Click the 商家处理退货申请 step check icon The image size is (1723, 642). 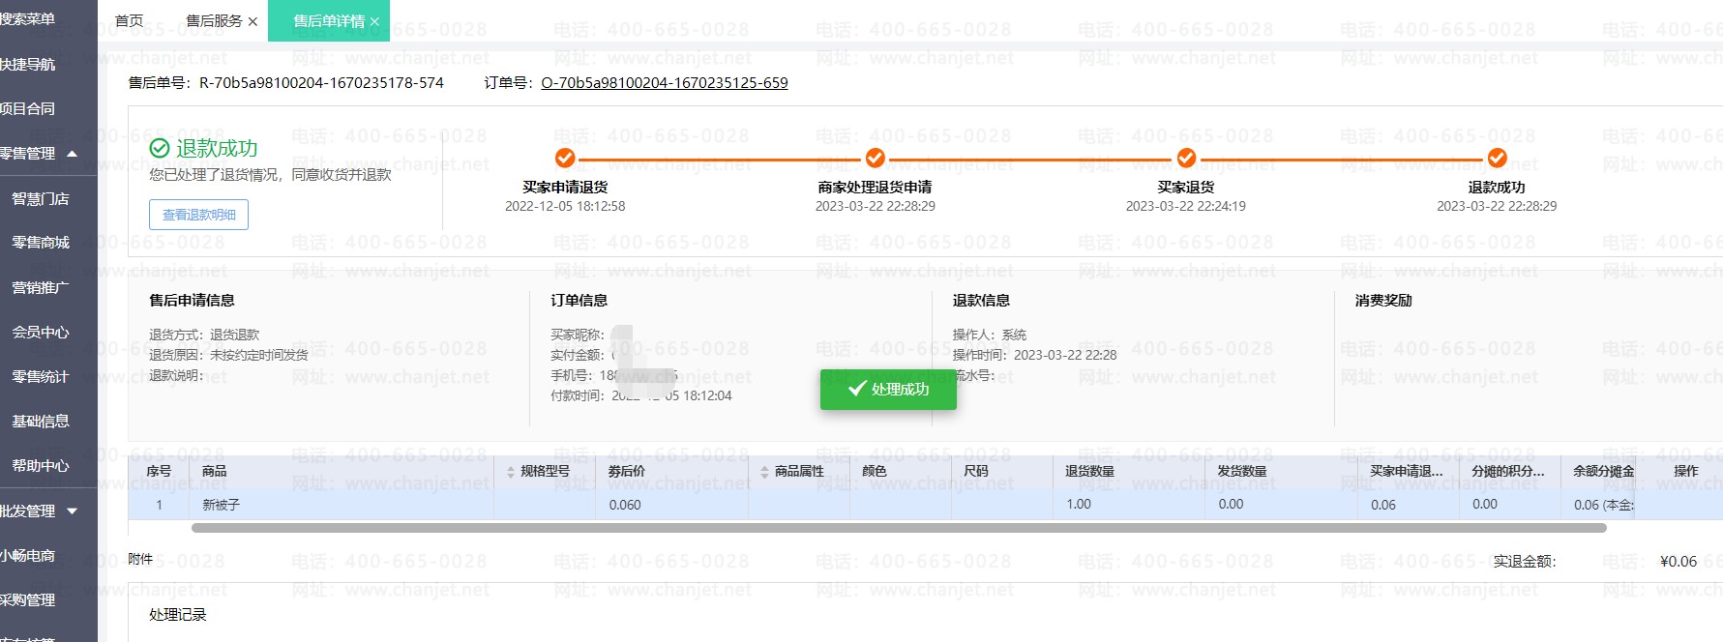tap(876, 158)
